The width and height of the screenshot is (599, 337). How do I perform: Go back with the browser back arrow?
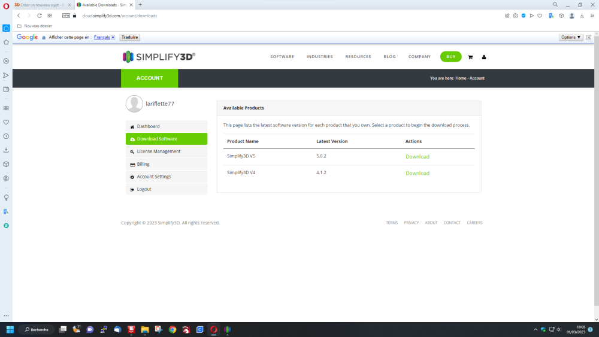pyautogui.click(x=19, y=16)
